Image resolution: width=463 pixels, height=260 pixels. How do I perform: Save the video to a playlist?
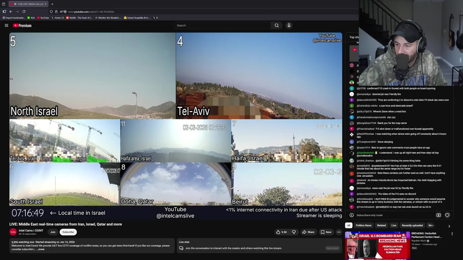326,232
